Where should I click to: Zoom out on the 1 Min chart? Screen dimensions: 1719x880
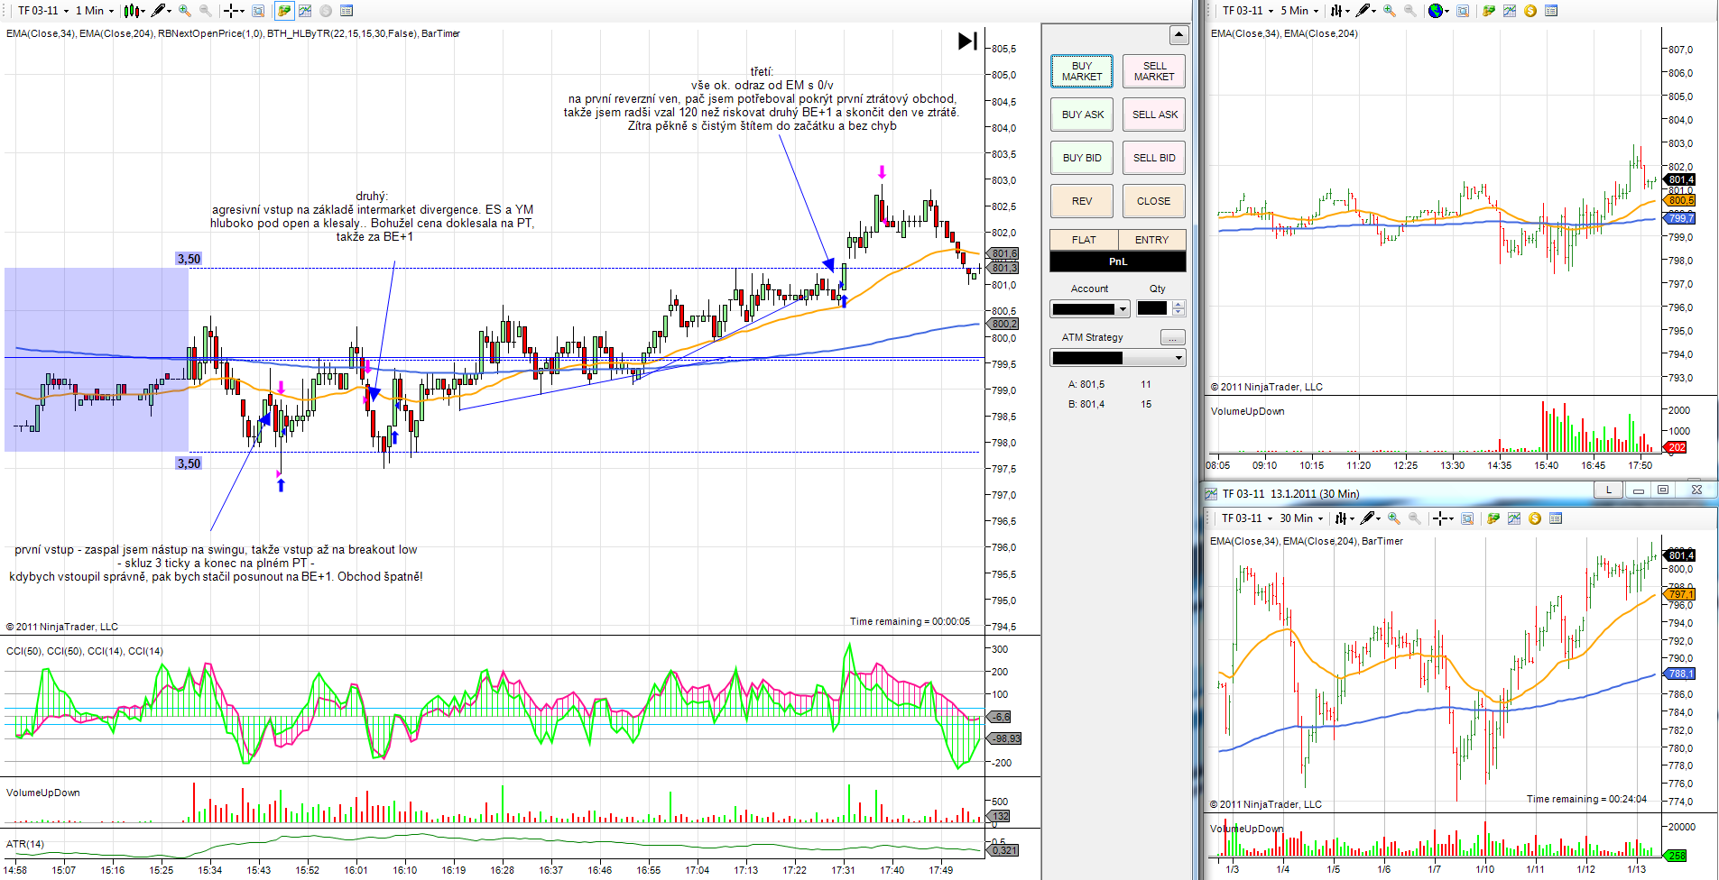pos(206,11)
